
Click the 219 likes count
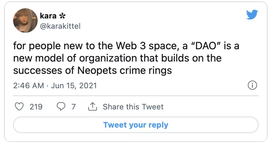tap(36, 107)
